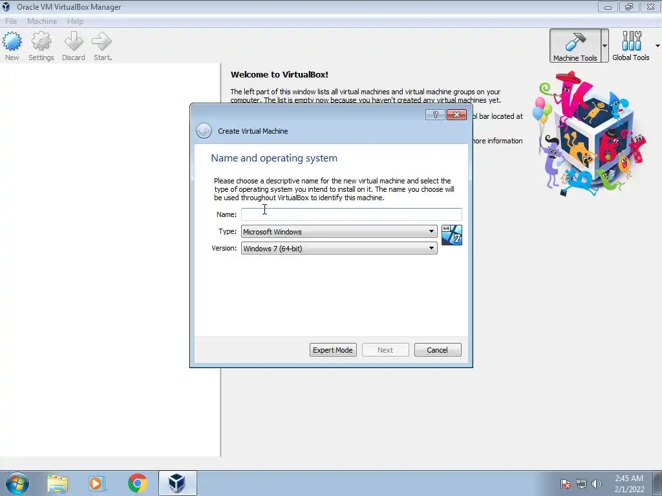Switch to Expert Mode
The image size is (662, 496).
(333, 349)
